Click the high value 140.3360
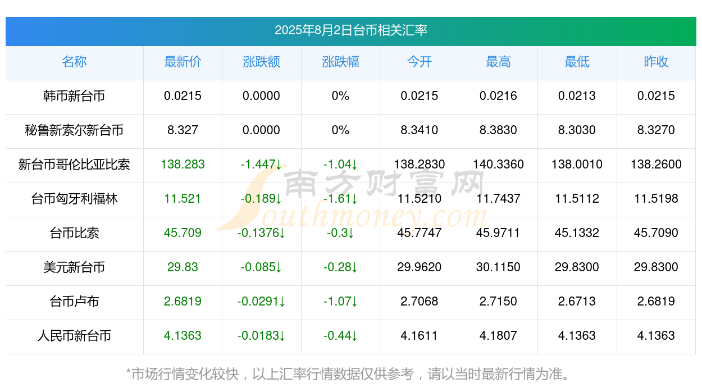Viewport: 702px width, 392px height. 498,165
